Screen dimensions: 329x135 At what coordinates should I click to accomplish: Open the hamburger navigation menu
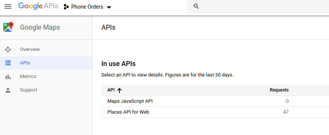pos(8,6)
